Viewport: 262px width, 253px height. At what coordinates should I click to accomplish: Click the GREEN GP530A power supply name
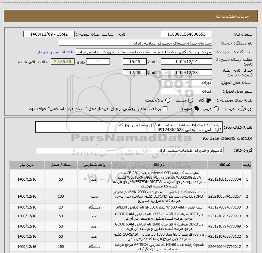[x=159, y=207]
